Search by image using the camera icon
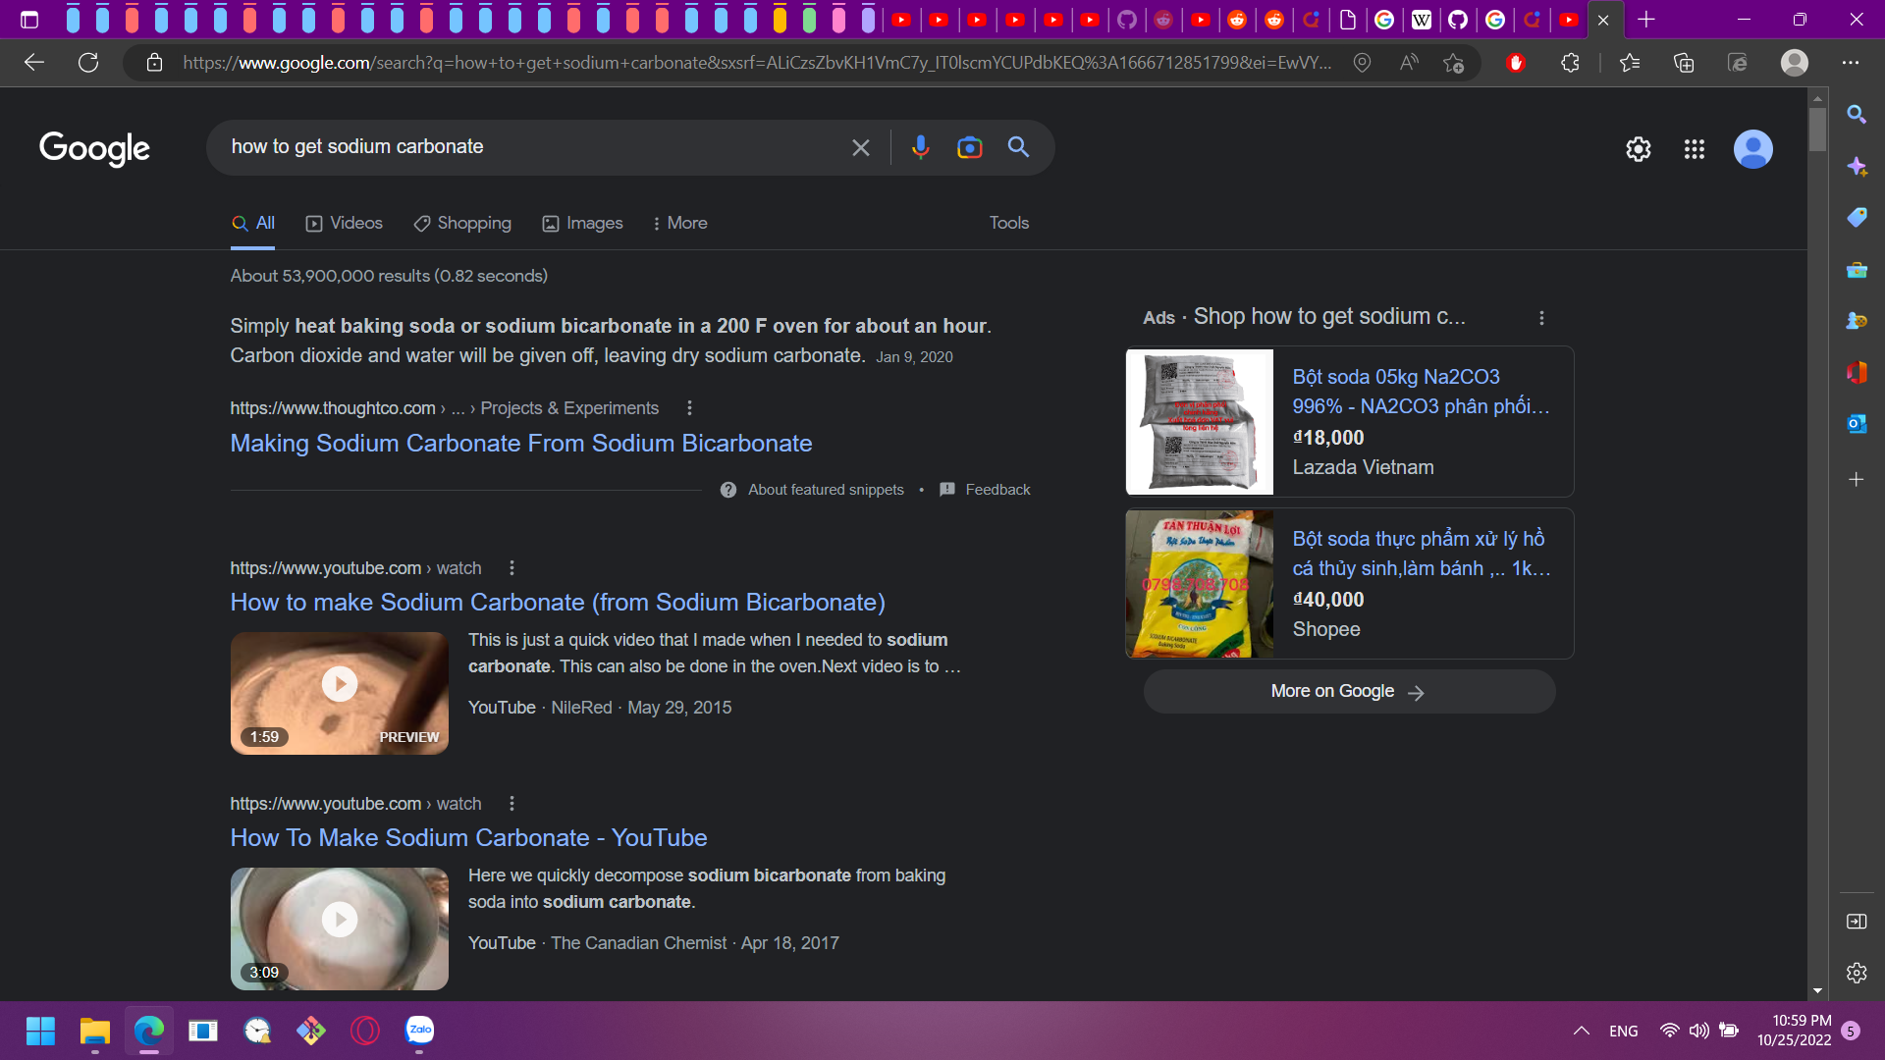 (x=970, y=147)
